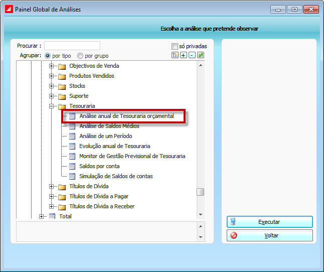This screenshot has width=324, height=272.
Task: Minimize the Painel Global de Análises window
Action: [x=278, y=10]
